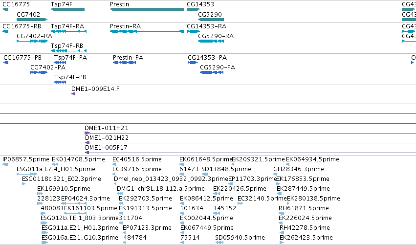Click the DME1-009E14.F label
416x245 pixels.
(95, 89)
